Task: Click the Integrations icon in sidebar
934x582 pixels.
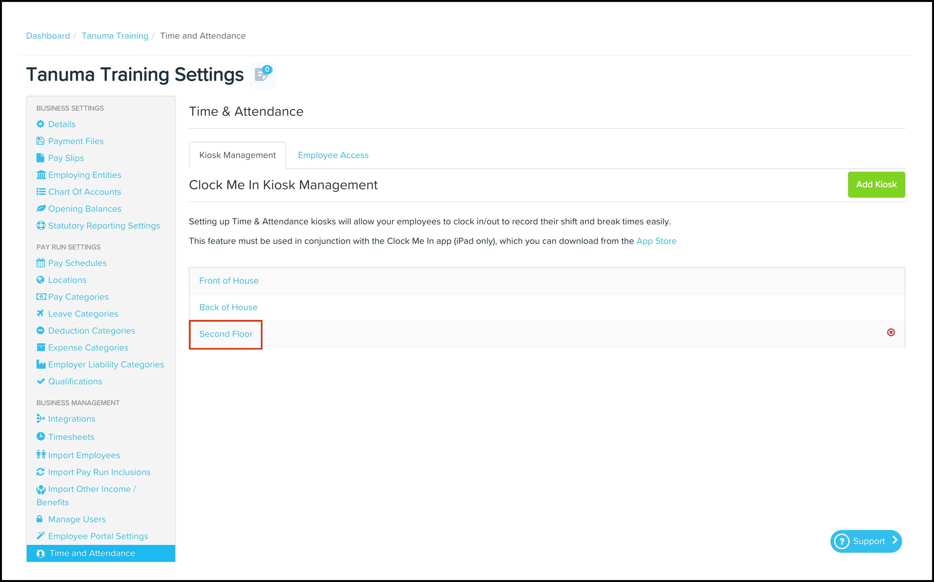Action: 40,418
